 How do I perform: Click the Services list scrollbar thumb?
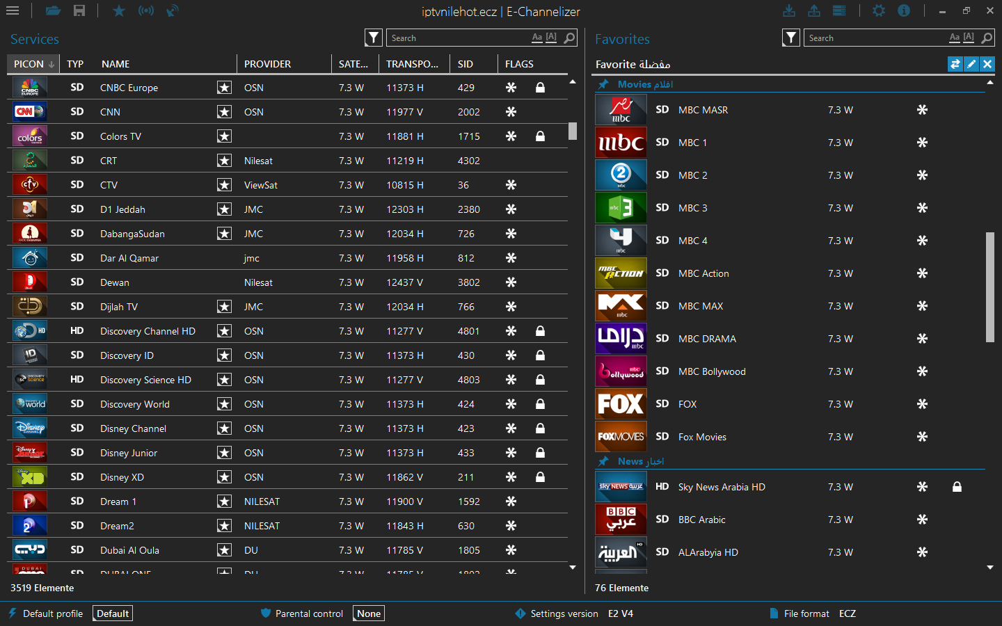tap(573, 131)
